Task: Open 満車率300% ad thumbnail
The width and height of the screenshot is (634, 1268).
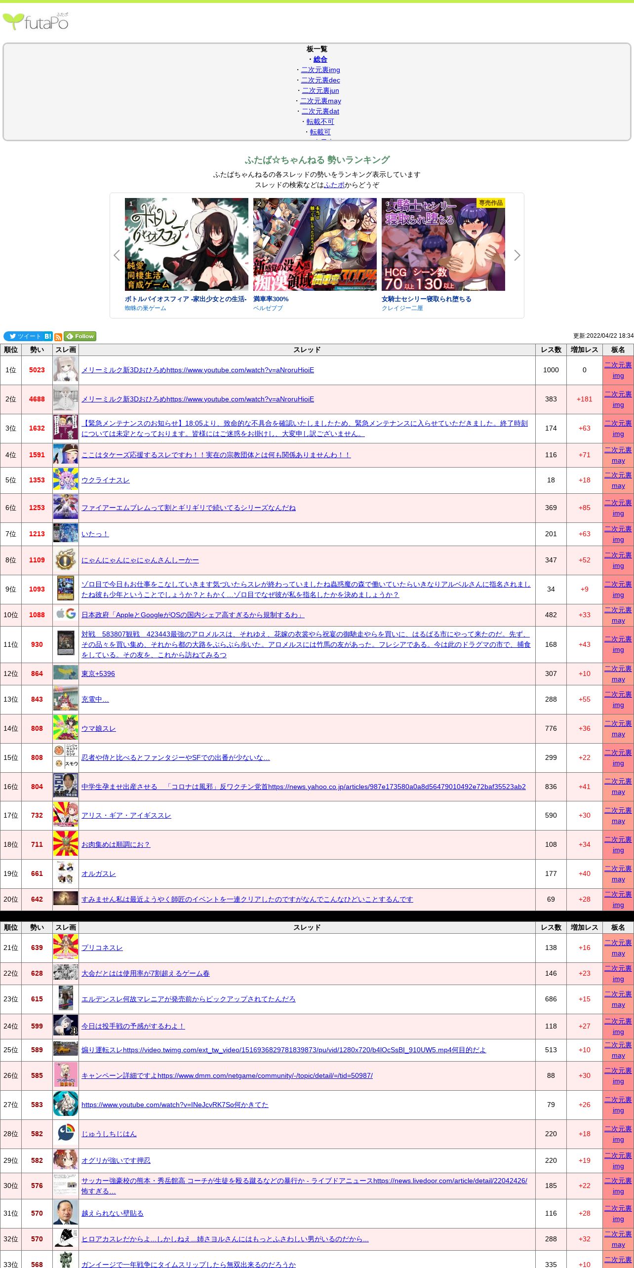Action: (x=315, y=244)
